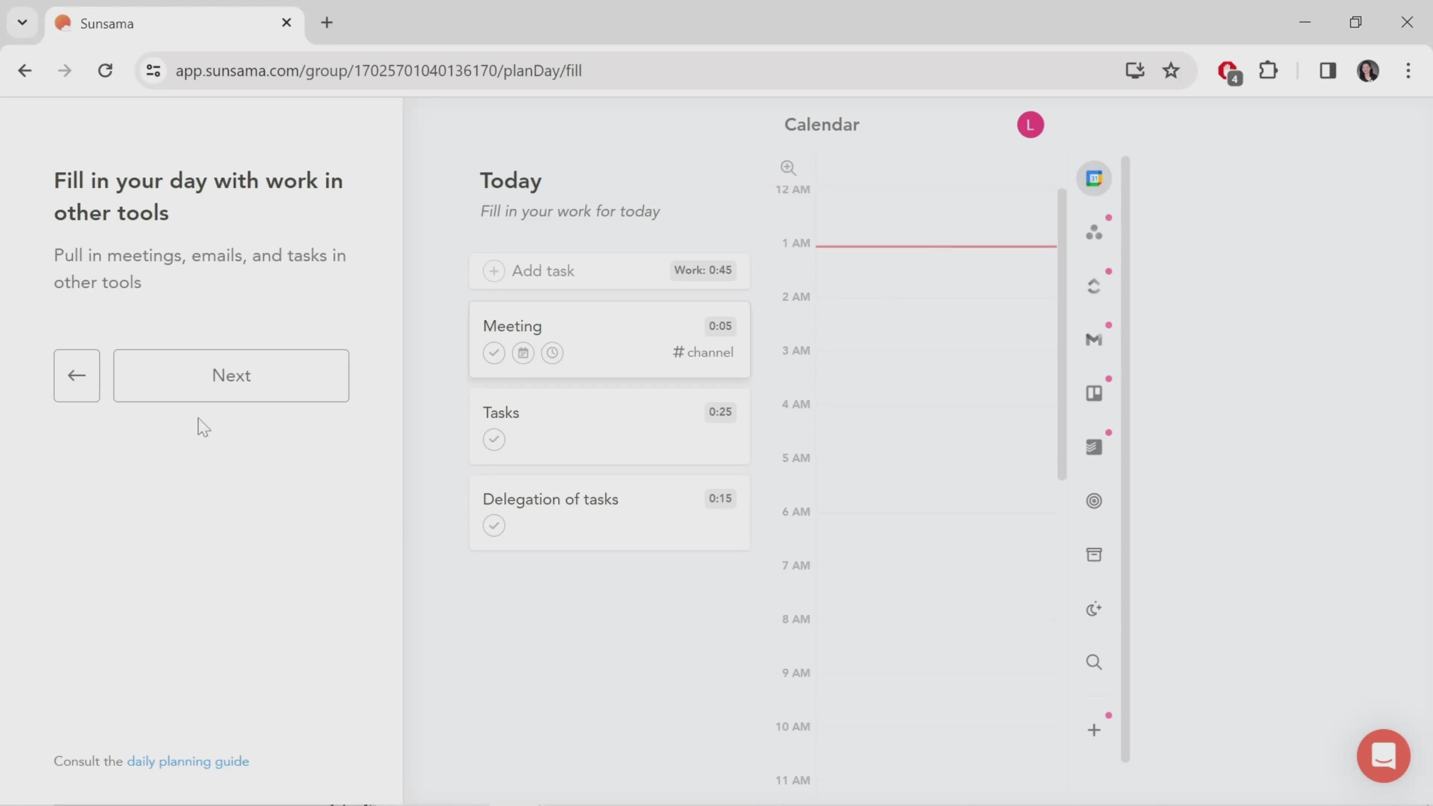This screenshot has height=806, width=1433.
Task: Click the Today heading
Action: point(510,181)
